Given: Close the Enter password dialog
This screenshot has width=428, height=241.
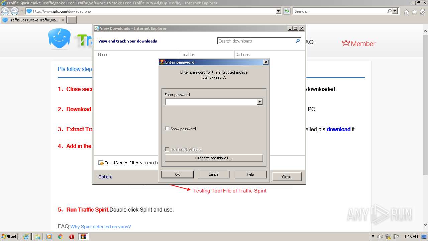Looking at the screenshot, I should (x=265, y=62).
